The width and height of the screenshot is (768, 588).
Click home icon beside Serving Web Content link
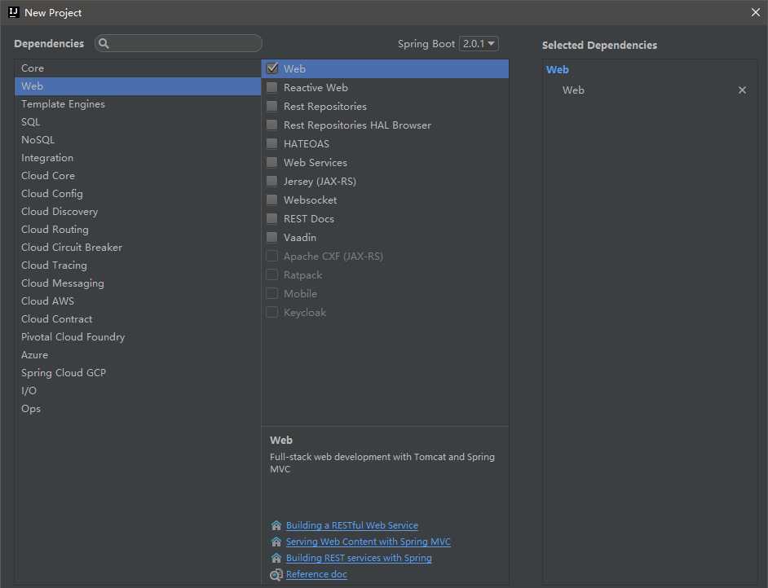point(276,542)
